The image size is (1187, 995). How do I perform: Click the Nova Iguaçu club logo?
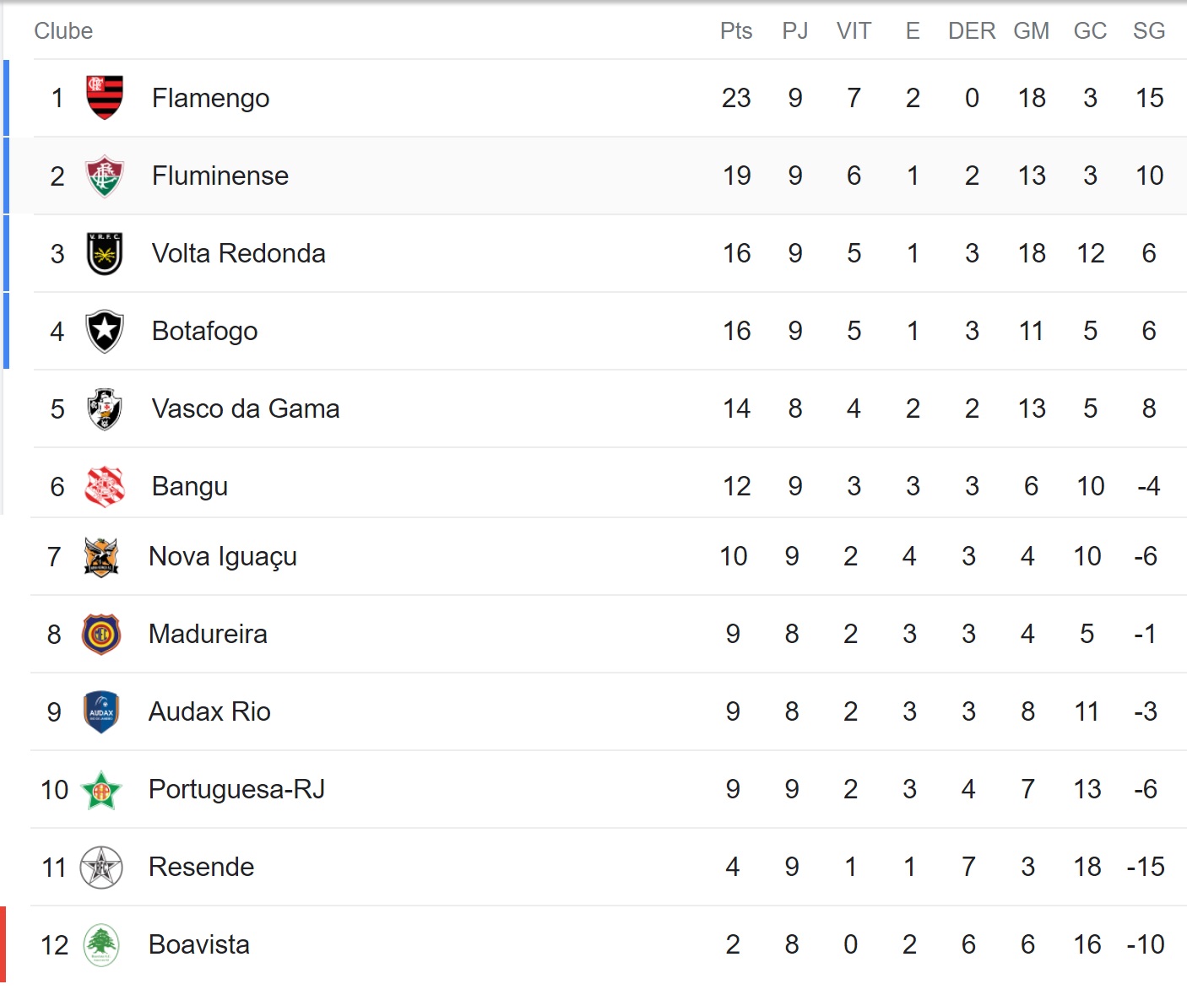pyautogui.click(x=101, y=556)
